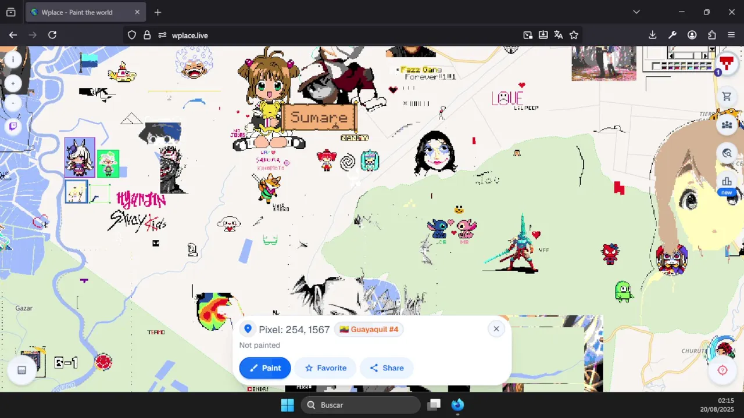Image resolution: width=744 pixels, height=418 pixels.
Task: Click the Paint button
Action: click(x=265, y=368)
